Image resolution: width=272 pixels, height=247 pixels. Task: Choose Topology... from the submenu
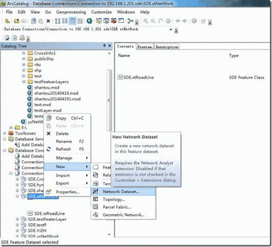(123, 200)
